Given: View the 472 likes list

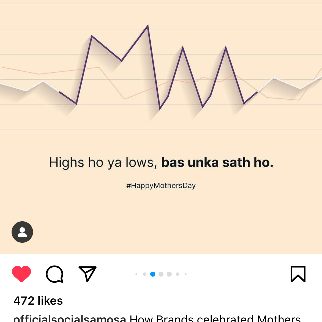Looking at the screenshot, I should coord(38,301).
